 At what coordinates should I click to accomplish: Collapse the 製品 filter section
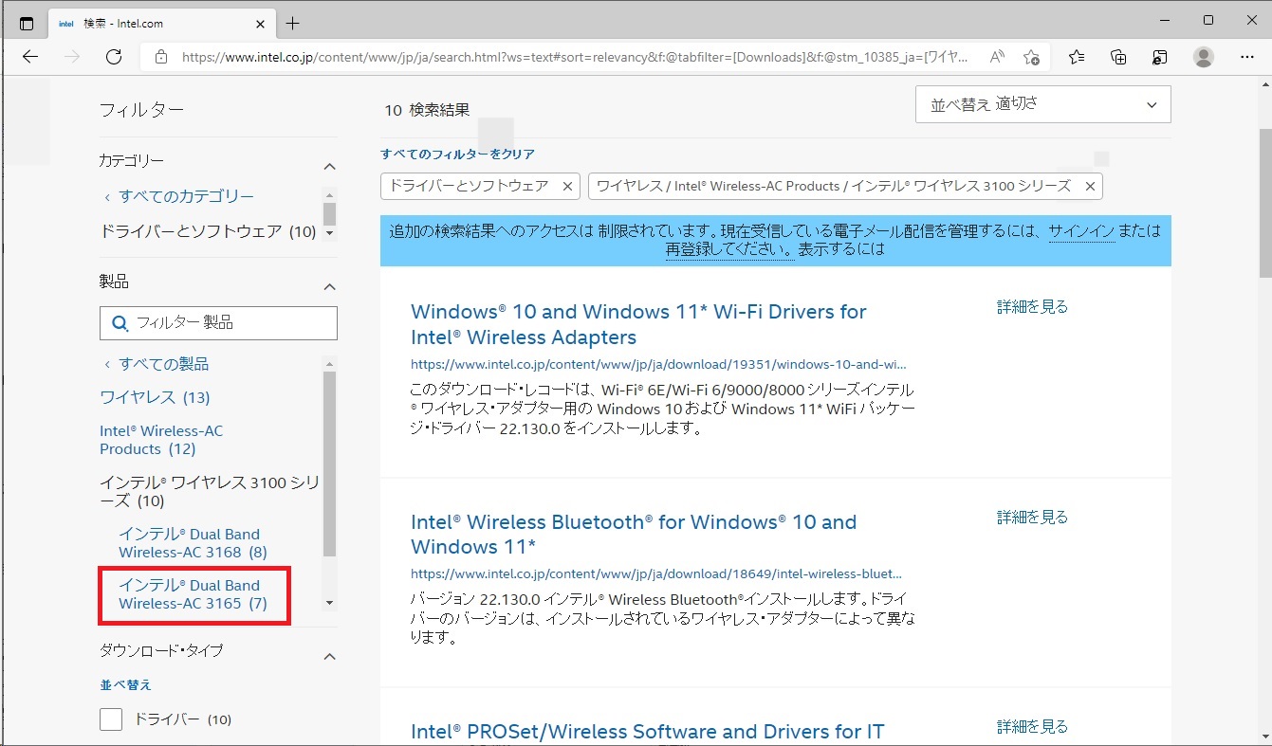(330, 286)
